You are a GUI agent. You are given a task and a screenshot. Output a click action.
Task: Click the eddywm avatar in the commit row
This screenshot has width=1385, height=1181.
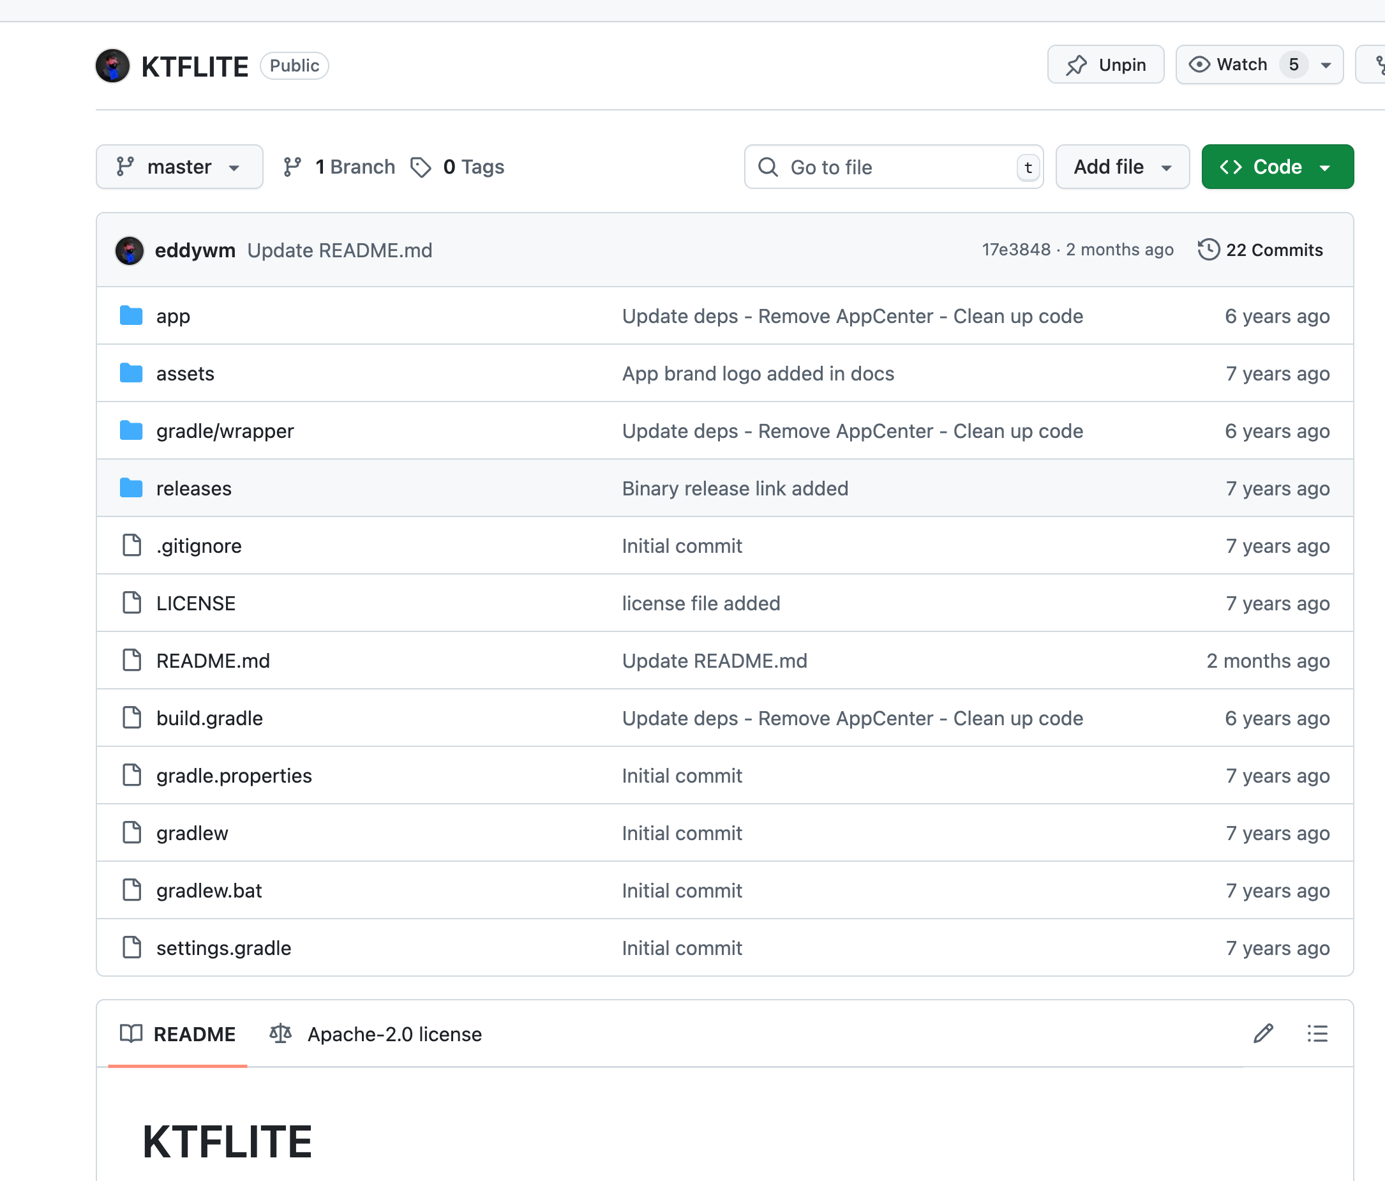pos(130,251)
